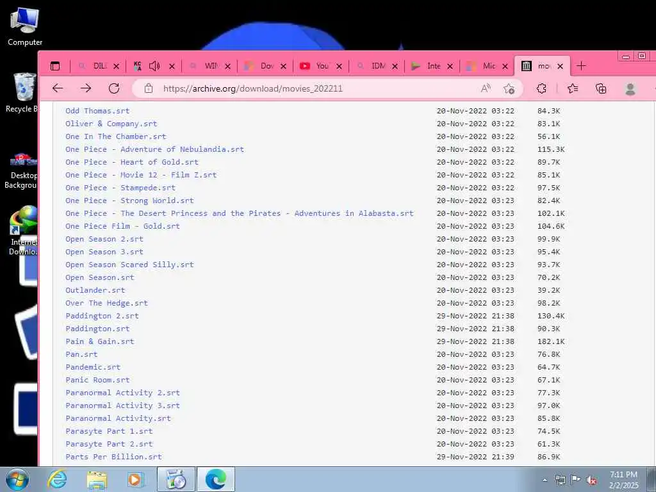The height and width of the screenshot is (492, 656).
Task: Open Open Season 2.srt link
Action: click(104, 239)
